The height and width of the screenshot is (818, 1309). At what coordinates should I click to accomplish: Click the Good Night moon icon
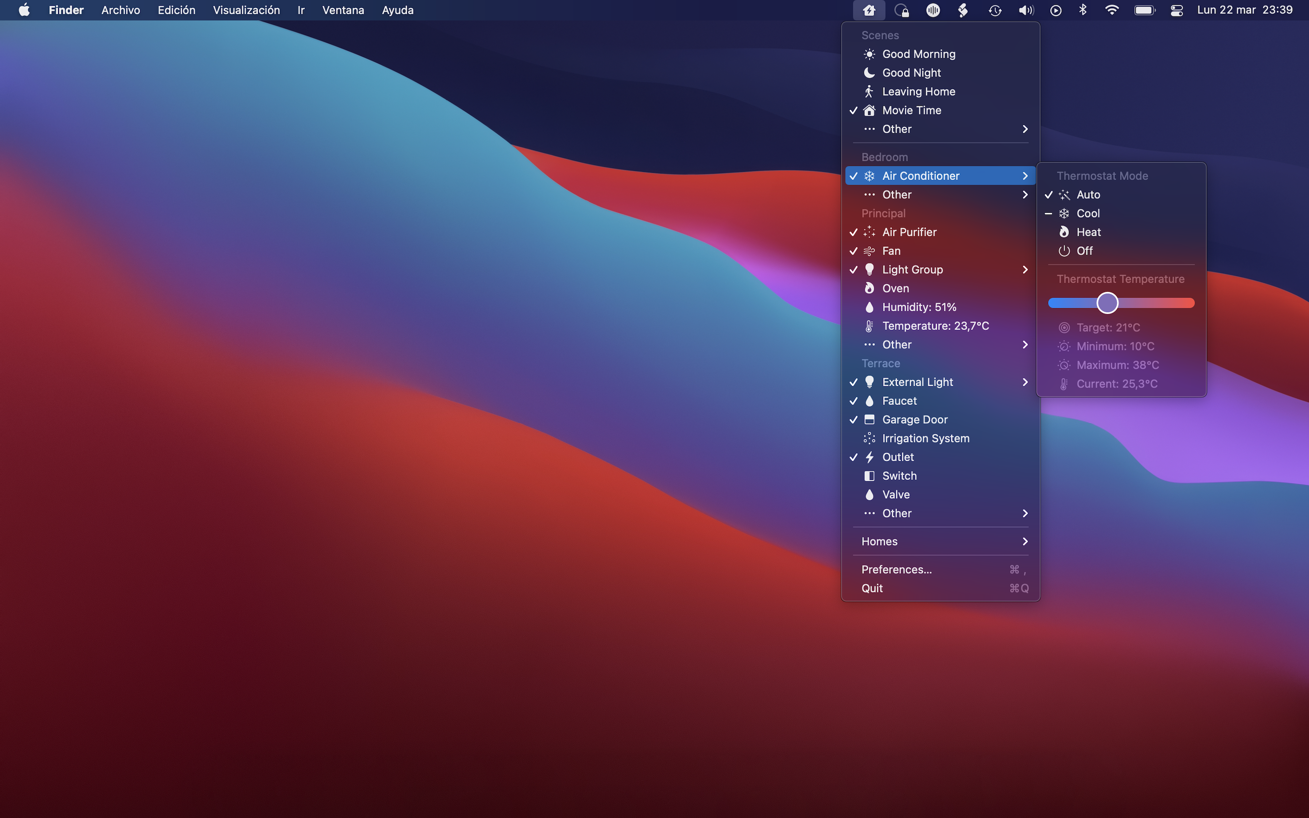[x=869, y=73]
